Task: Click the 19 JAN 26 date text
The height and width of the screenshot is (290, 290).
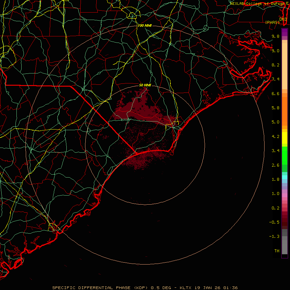Action: coord(207,288)
